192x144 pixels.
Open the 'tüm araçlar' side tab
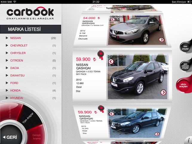click(x=185, y=48)
